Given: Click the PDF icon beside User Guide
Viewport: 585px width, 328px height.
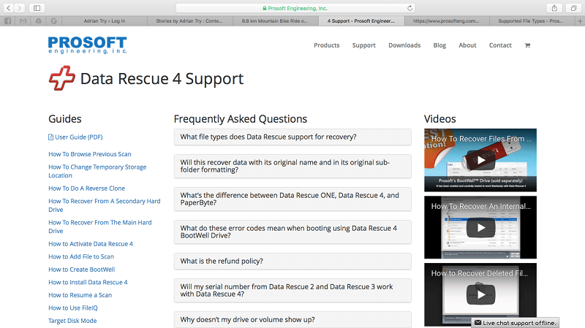Looking at the screenshot, I should (50, 137).
